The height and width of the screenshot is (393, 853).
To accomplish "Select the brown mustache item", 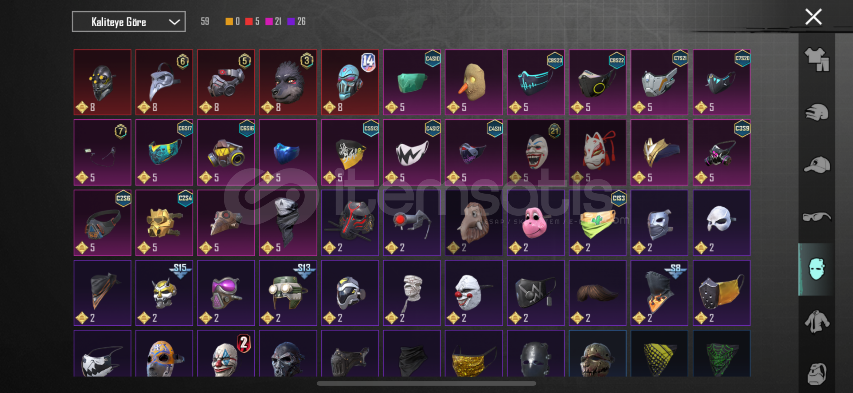I will pyautogui.click(x=598, y=293).
